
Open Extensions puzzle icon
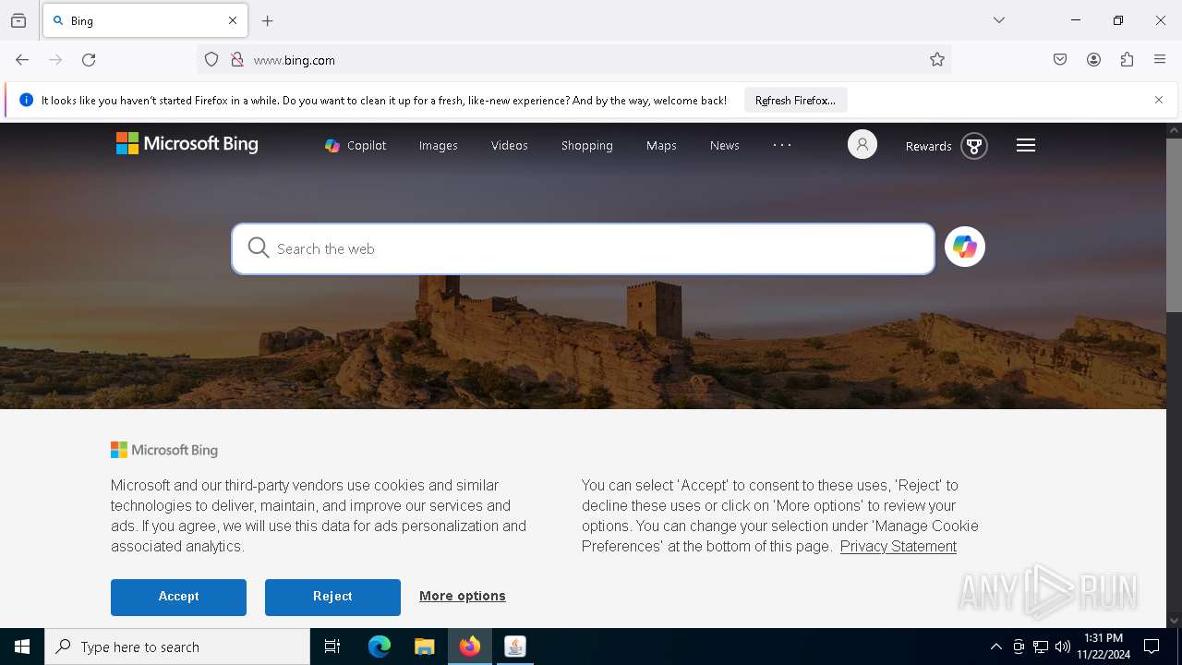1127,60
